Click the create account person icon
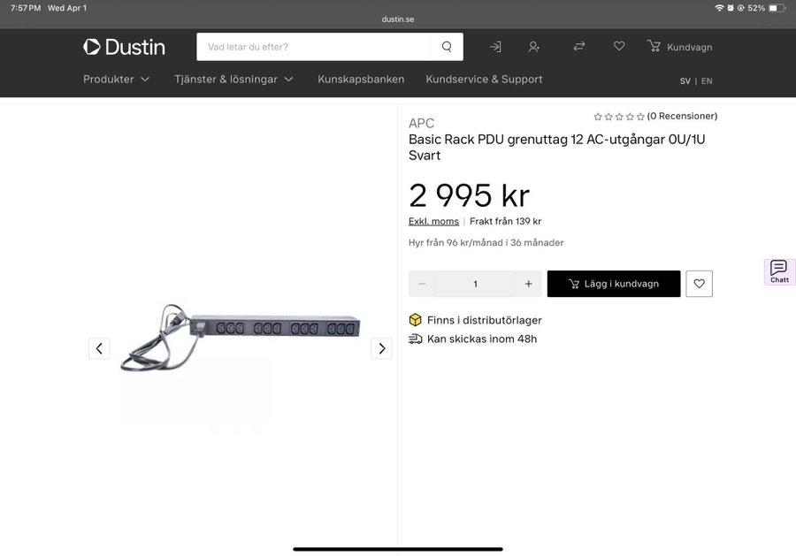Viewport: 796px width, 556px height. coord(534,47)
